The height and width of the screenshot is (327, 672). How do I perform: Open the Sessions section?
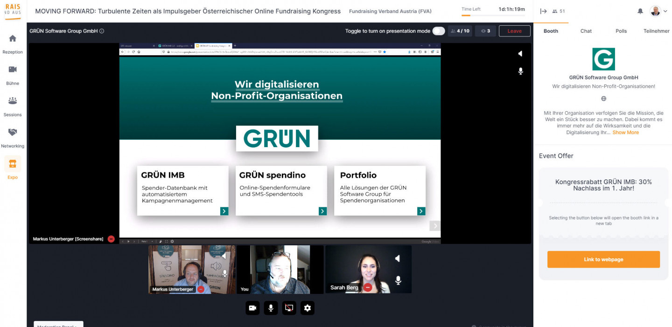click(13, 107)
